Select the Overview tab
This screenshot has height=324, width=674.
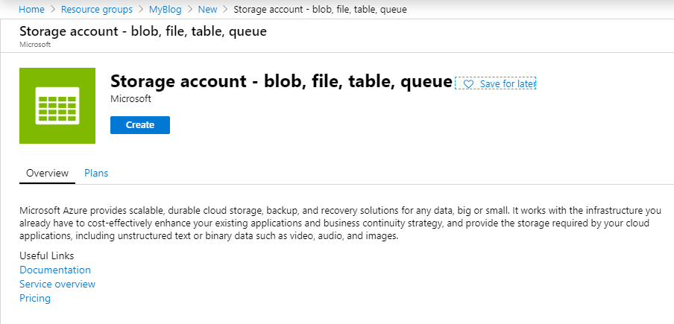tap(47, 173)
